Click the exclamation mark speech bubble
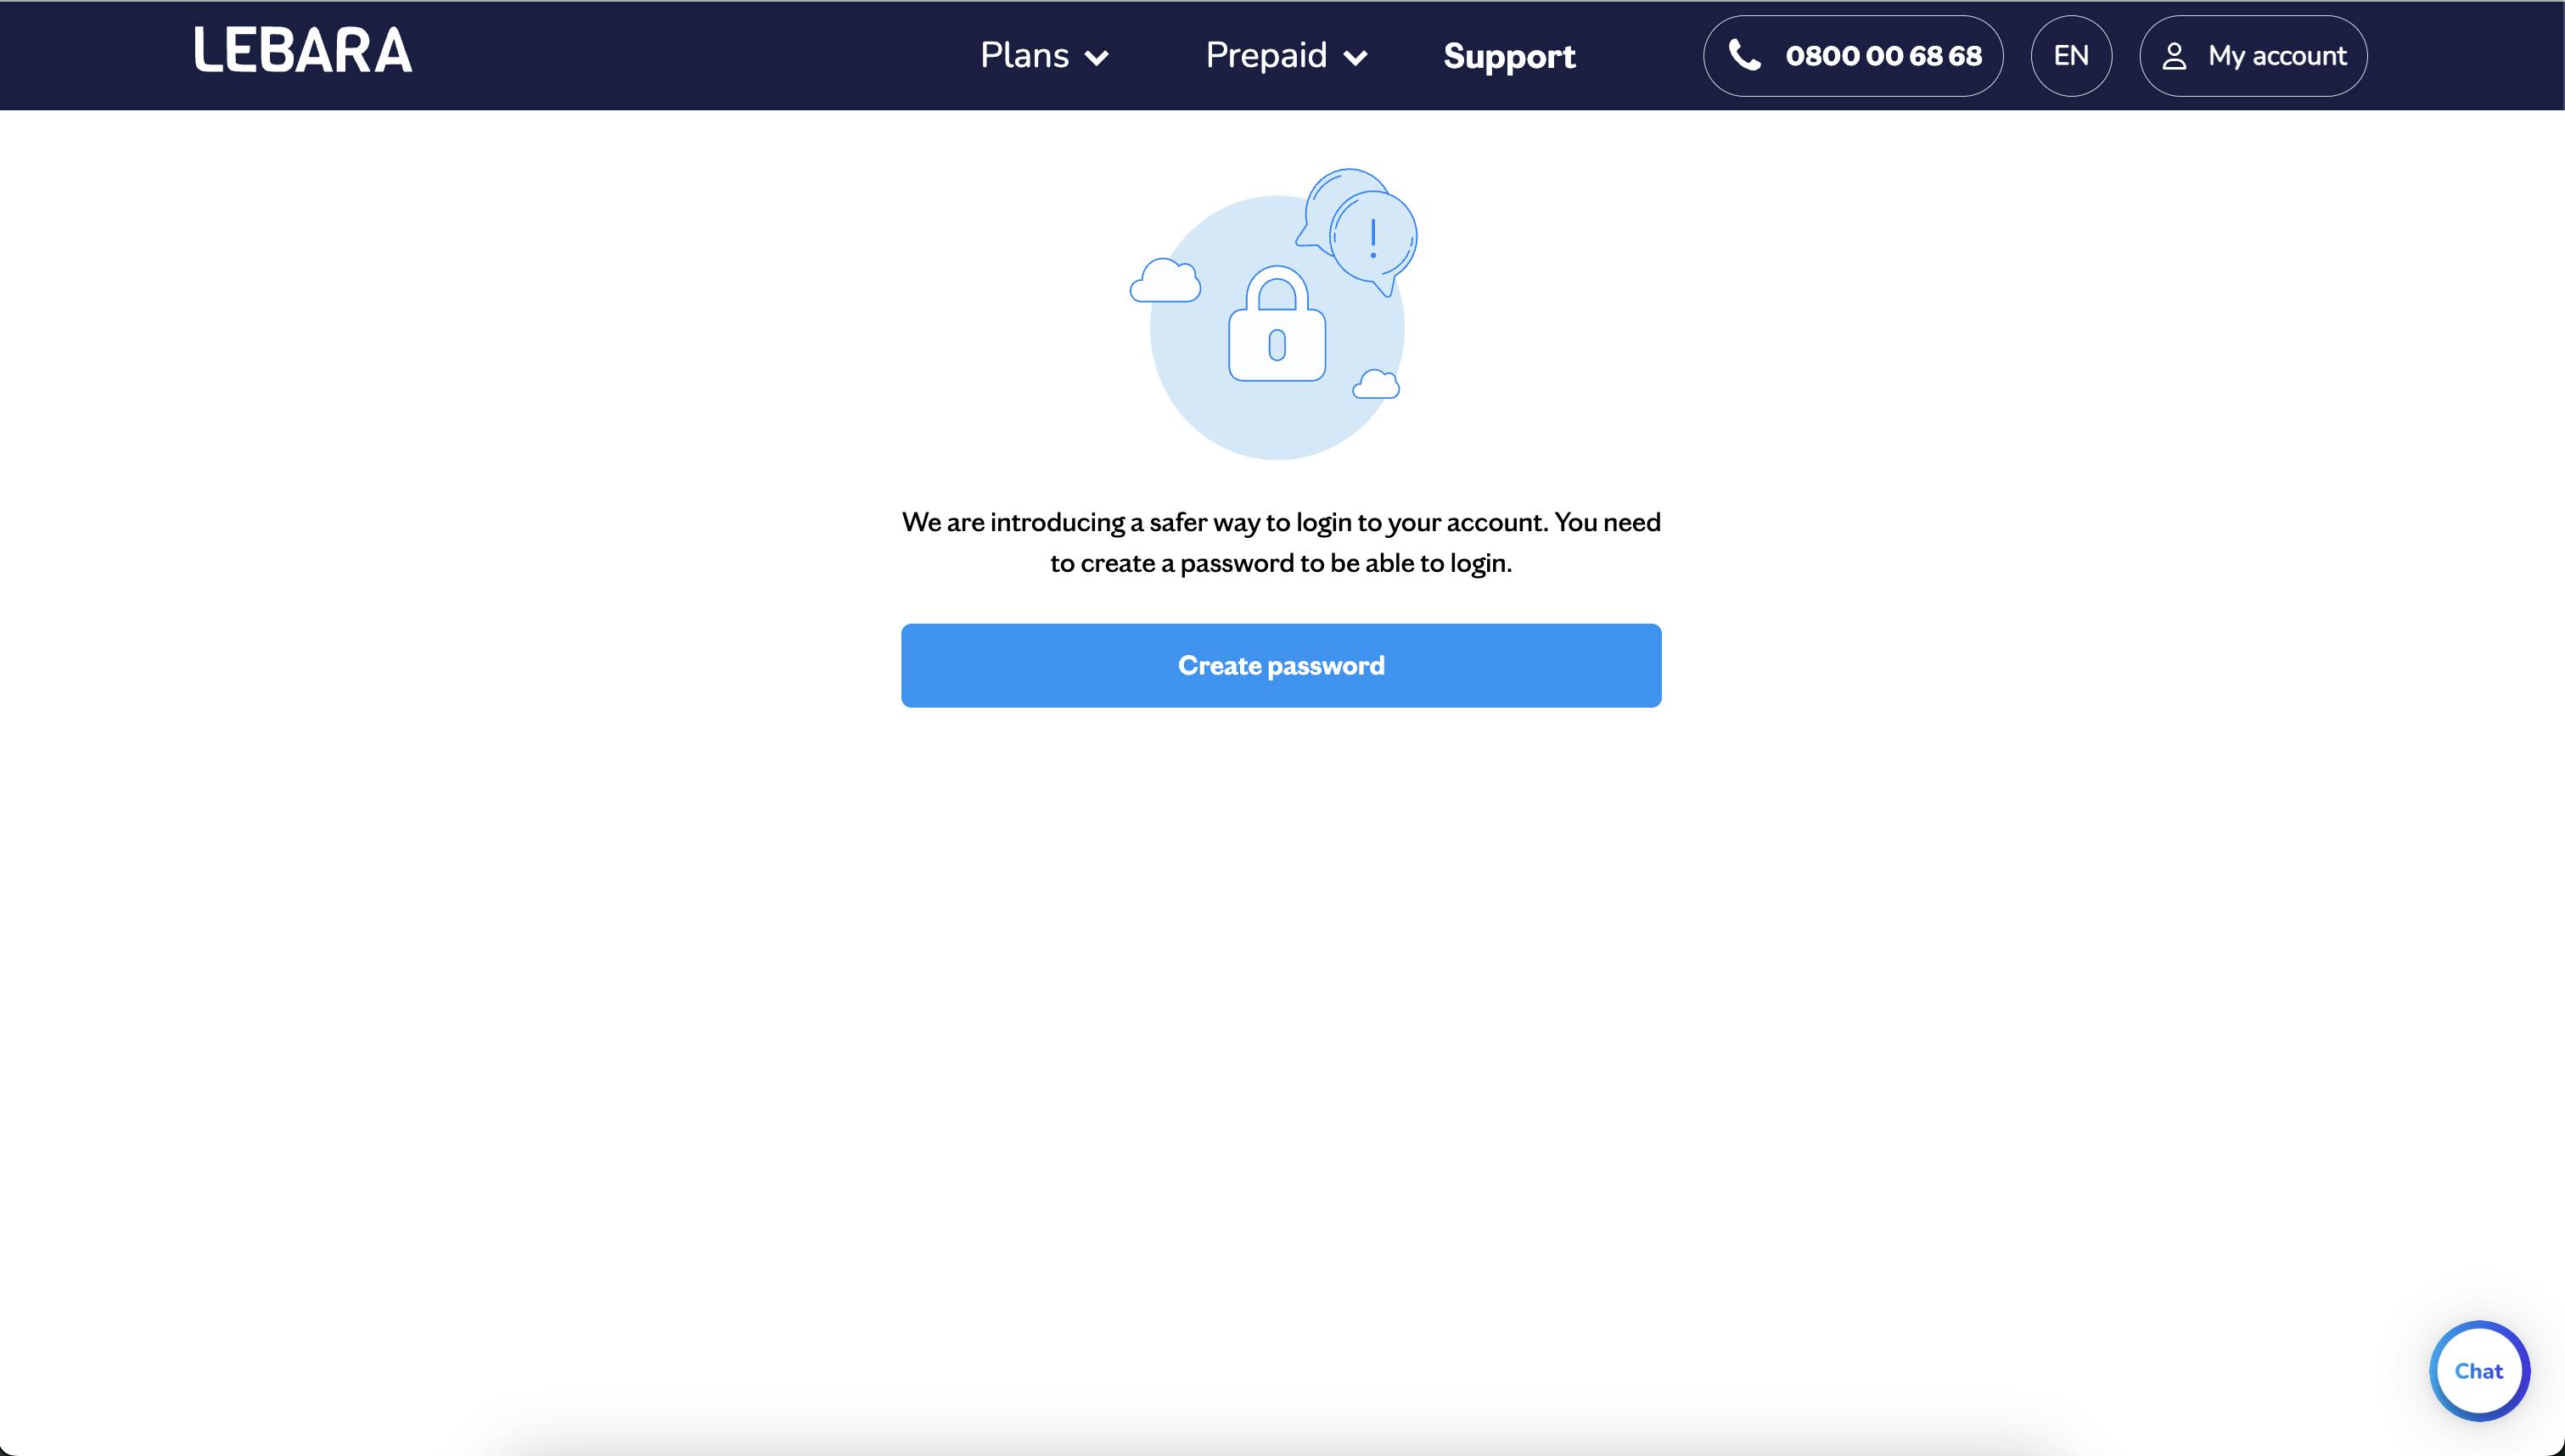2565x1456 pixels. pos(1374,242)
